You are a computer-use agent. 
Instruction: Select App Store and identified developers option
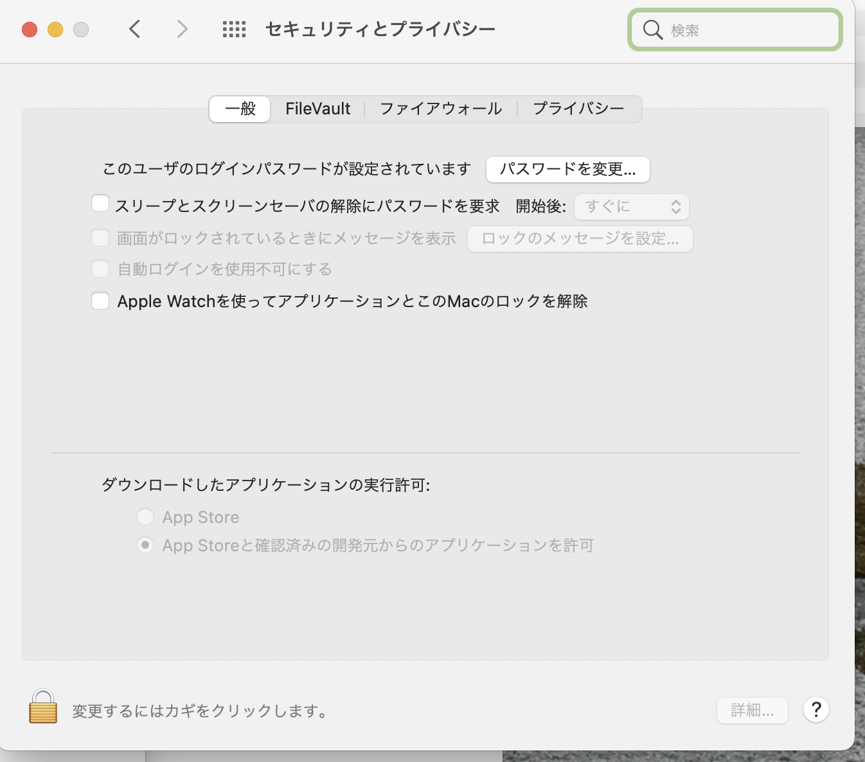(145, 545)
